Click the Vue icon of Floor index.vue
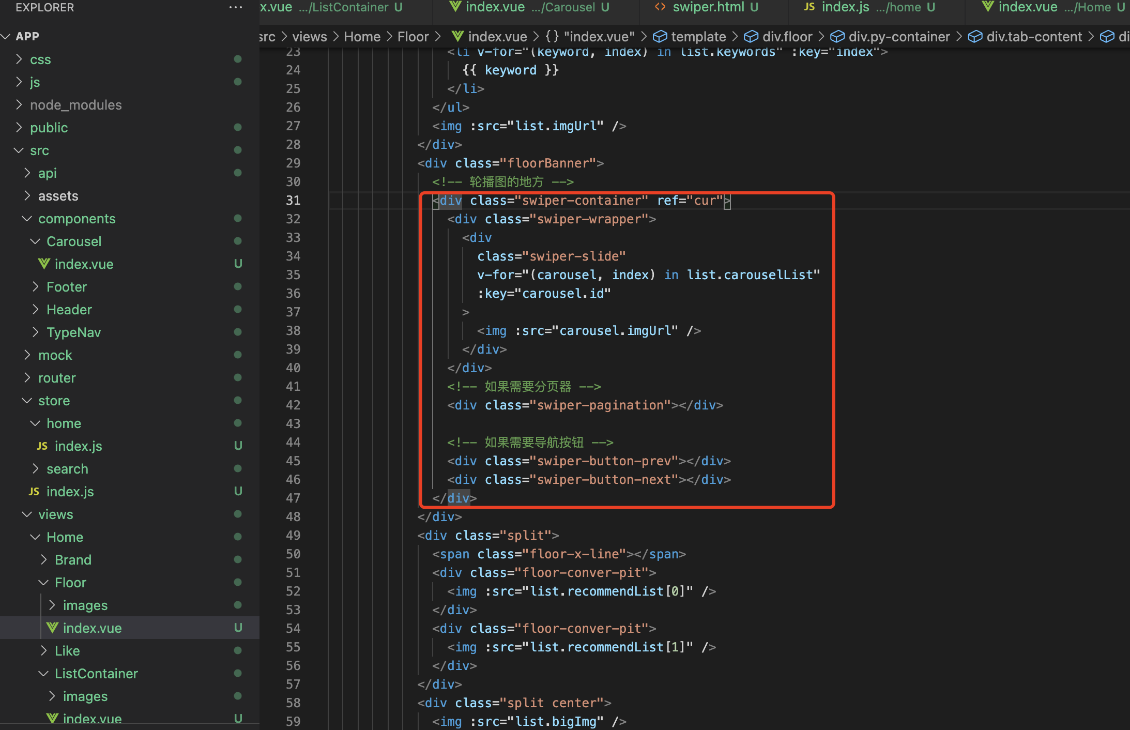 coord(52,628)
